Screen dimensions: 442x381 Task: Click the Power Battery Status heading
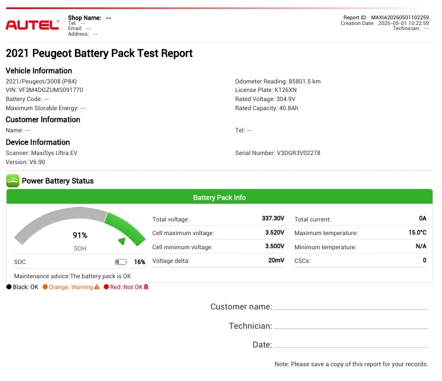pos(58,181)
